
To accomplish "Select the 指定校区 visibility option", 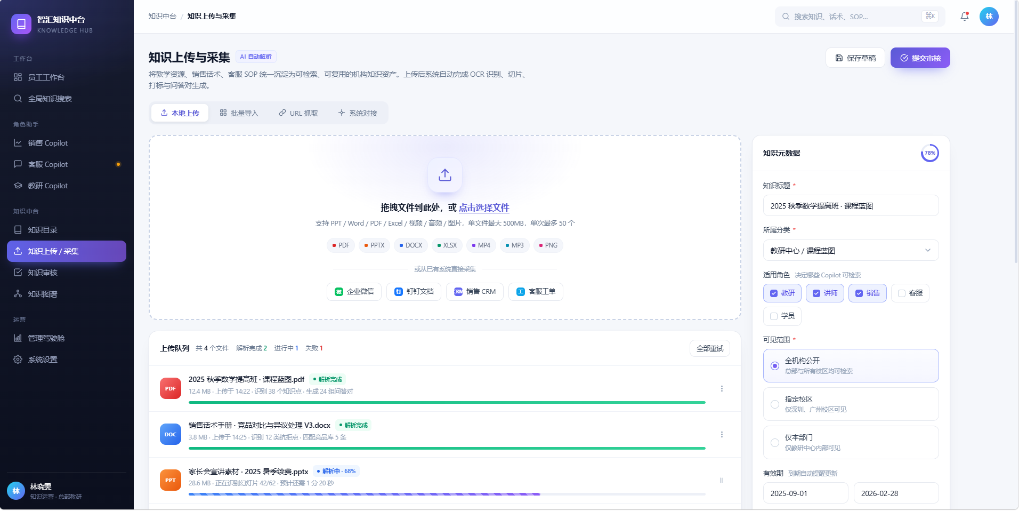I will [x=851, y=404].
